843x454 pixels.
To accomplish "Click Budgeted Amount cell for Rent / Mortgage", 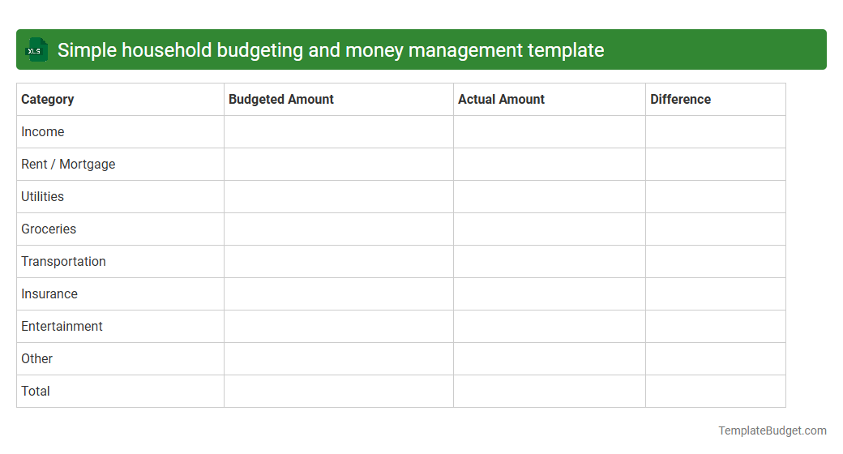I will (x=339, y=164).
